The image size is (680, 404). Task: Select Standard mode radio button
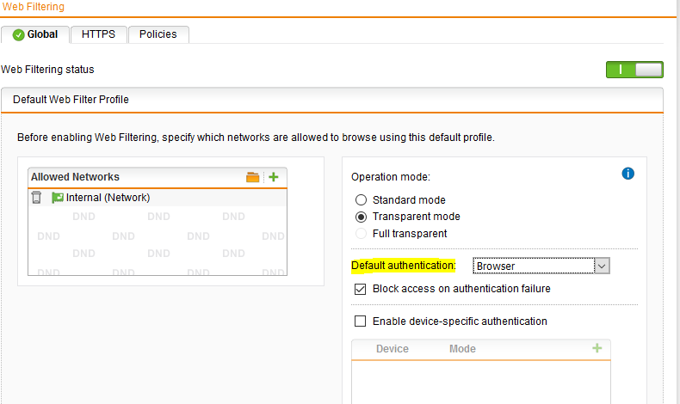pos(361,199)
